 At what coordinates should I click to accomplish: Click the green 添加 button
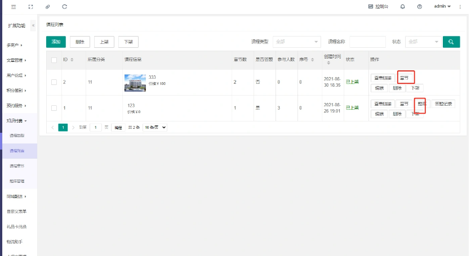click(56, 42)
